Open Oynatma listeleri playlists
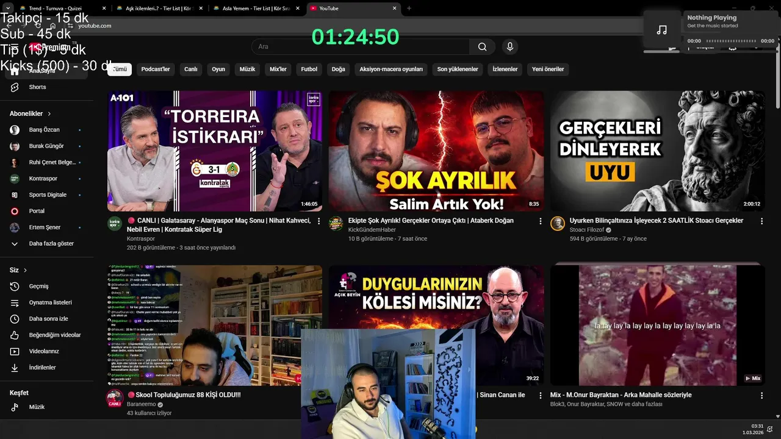This screenshot has height=439, width=781. [x=46, y=302]
